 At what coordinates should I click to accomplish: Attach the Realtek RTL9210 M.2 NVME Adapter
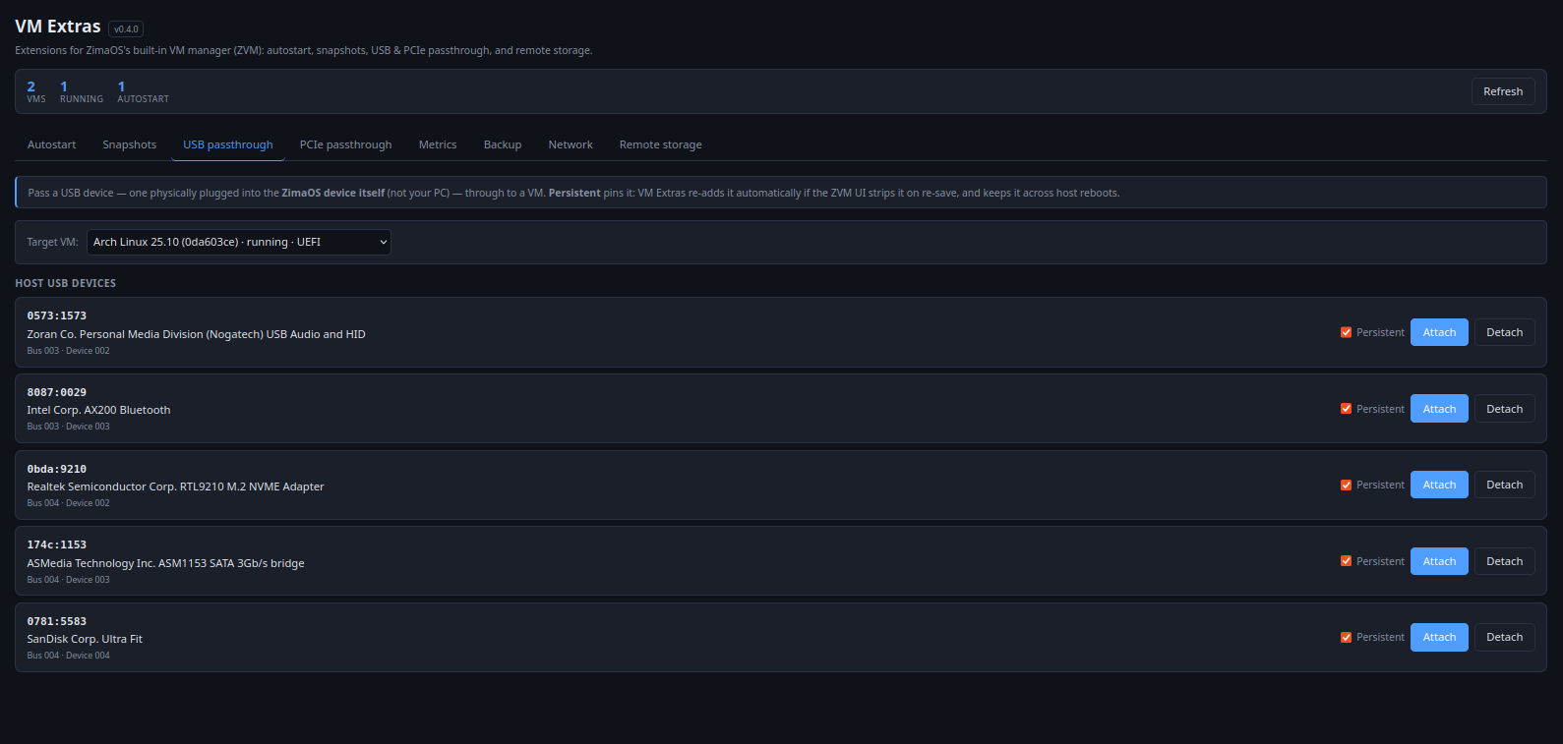tap(1439, 485)
